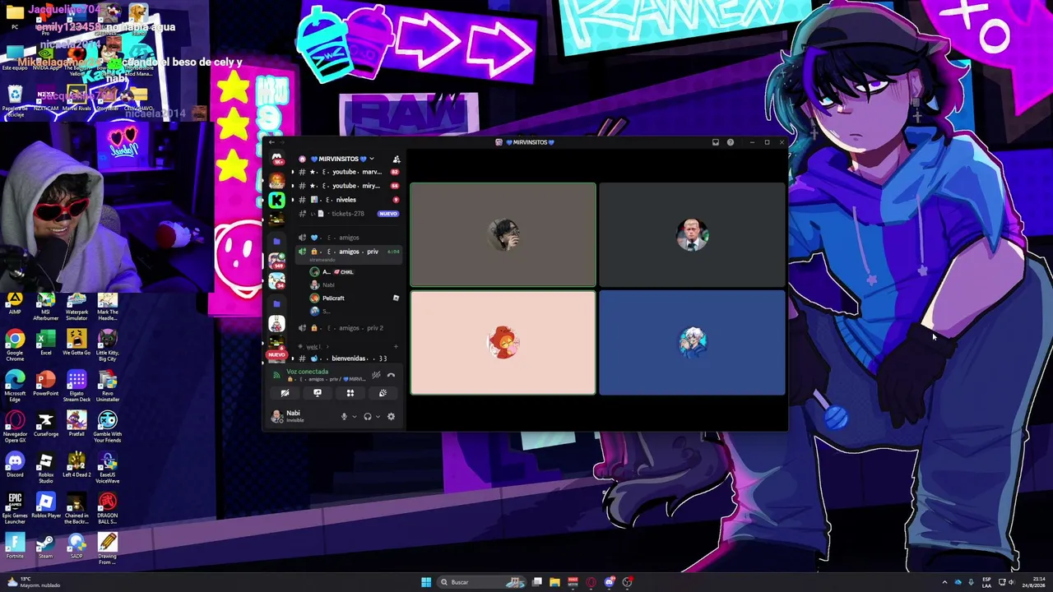Show hidden system tray icons

(x=944, y=582)
